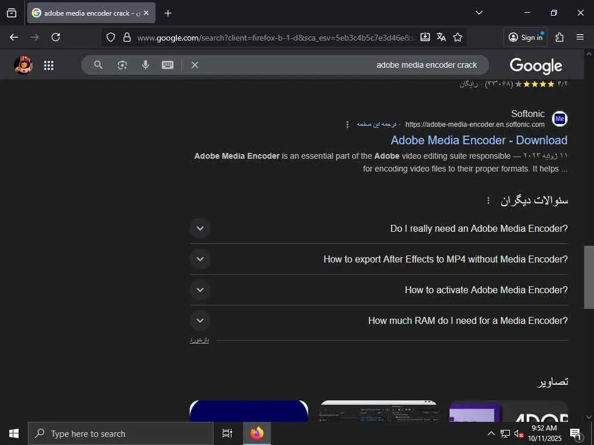This screenshot has height=445, width=594.
Task: Go back to previous page
Action: 14,37
